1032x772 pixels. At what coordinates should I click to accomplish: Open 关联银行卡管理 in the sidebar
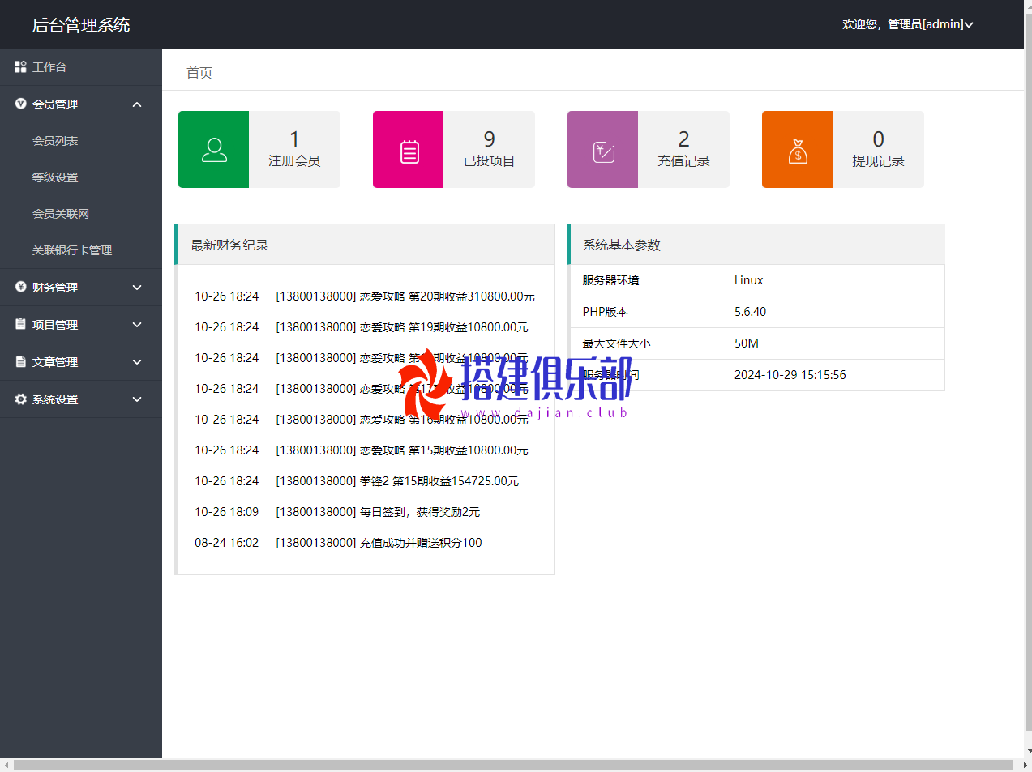tap(72, 250)
